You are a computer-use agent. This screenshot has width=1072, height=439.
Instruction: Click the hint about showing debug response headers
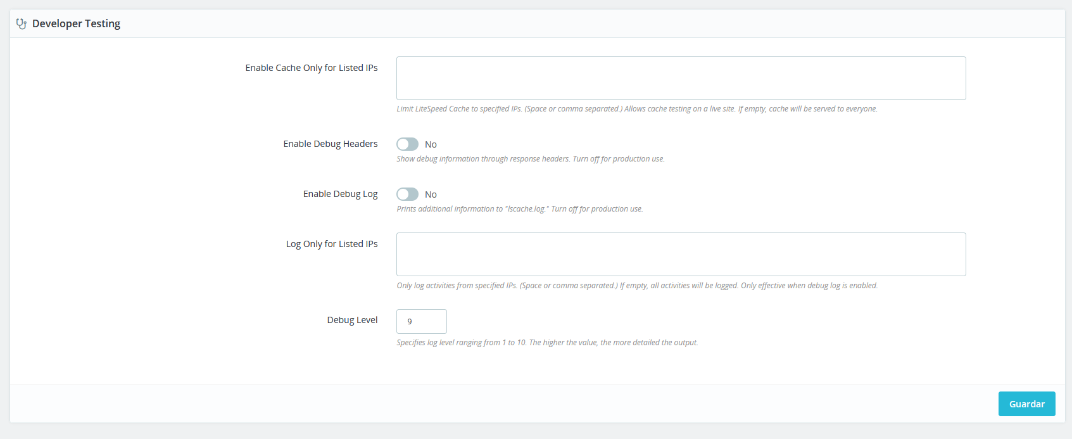point(530,159)
